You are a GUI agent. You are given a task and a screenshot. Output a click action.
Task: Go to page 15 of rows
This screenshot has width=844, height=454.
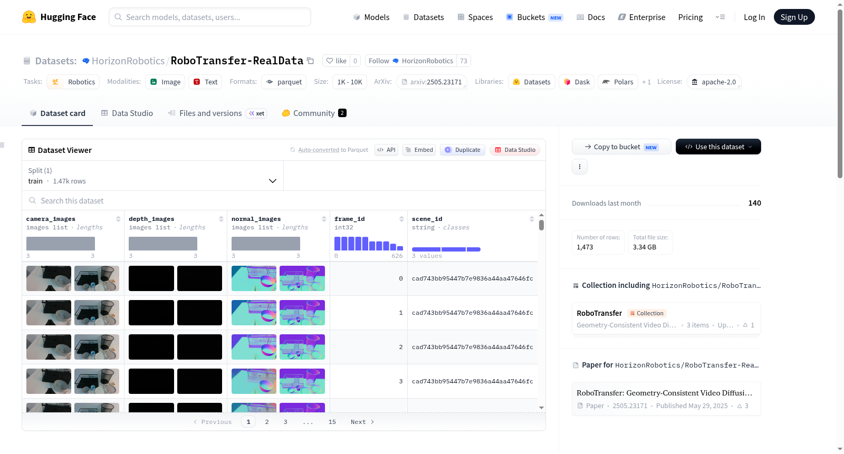click(332, 422)
